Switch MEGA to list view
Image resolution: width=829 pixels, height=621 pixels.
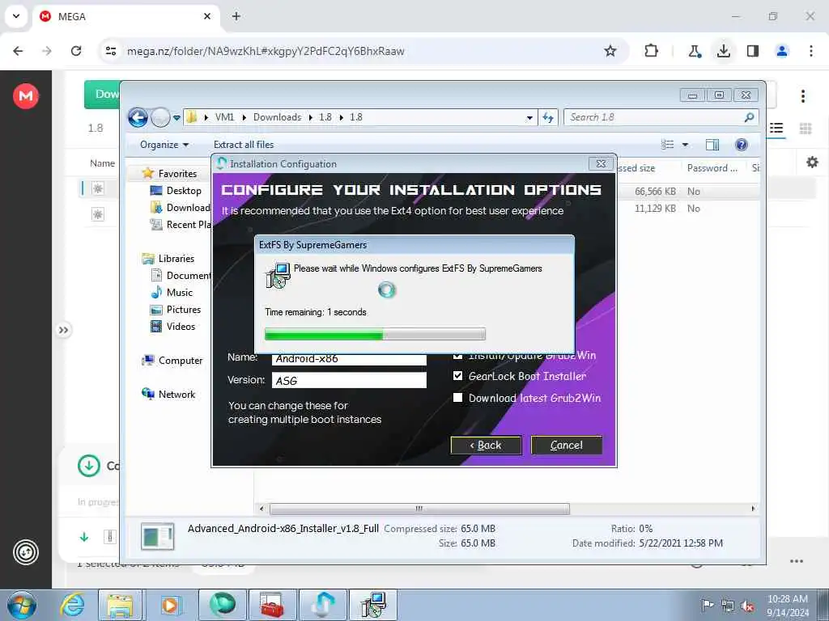(776, 128)
